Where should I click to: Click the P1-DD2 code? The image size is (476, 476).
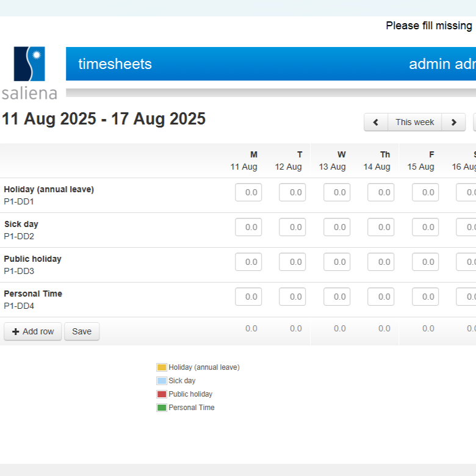(19, 236)
